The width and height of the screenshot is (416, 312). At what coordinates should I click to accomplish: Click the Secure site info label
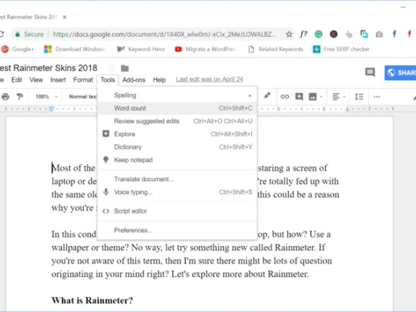[29, 34]
